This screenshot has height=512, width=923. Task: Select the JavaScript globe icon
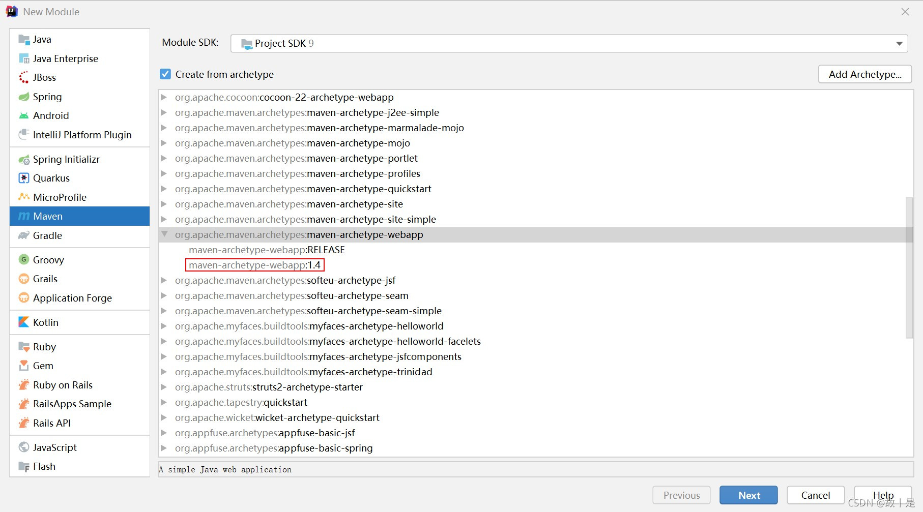[x=24, y=447]
